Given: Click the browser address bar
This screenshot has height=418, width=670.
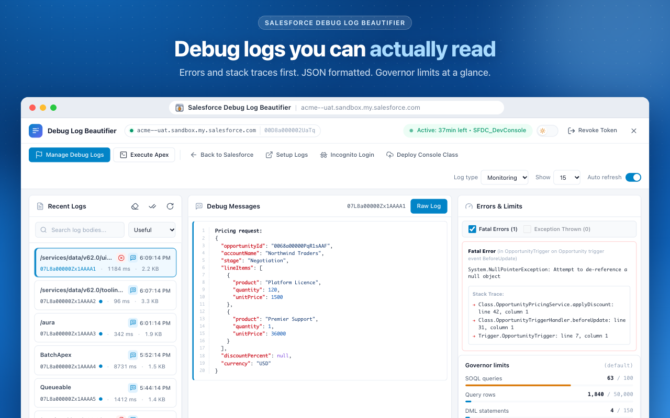Looking at the screenshot, I should point(337,108).
